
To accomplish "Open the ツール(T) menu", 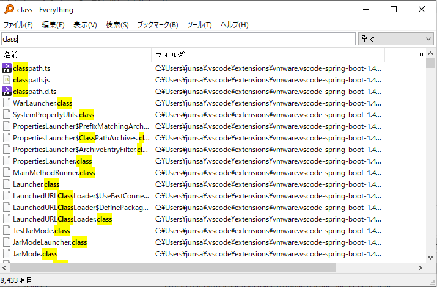I will tap(199, 25).
